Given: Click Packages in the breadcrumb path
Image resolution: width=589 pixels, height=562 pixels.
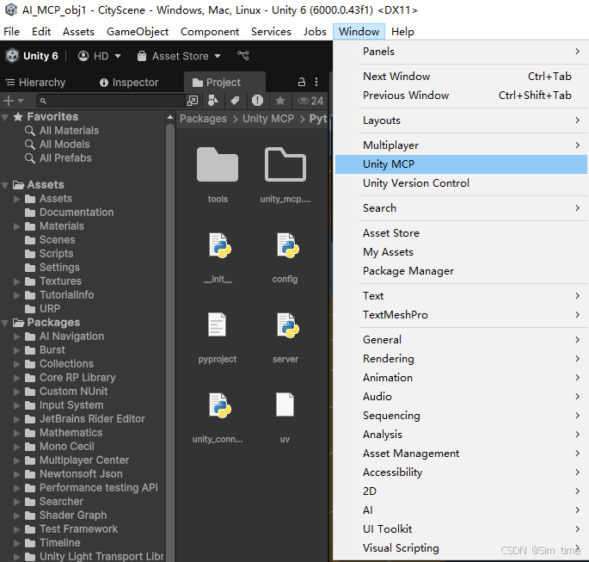Looking at the screenshot, I should coord(203,119).
